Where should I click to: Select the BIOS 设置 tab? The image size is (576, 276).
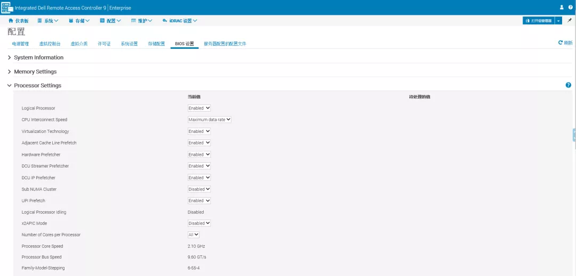pyautogui.click(x=185, y=44)
